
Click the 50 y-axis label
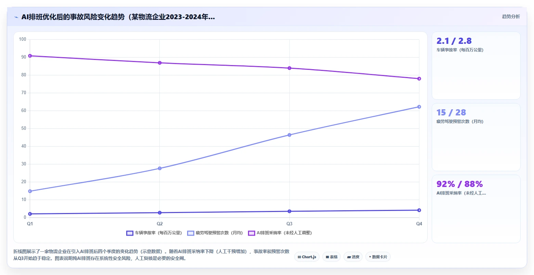[24, 128]
